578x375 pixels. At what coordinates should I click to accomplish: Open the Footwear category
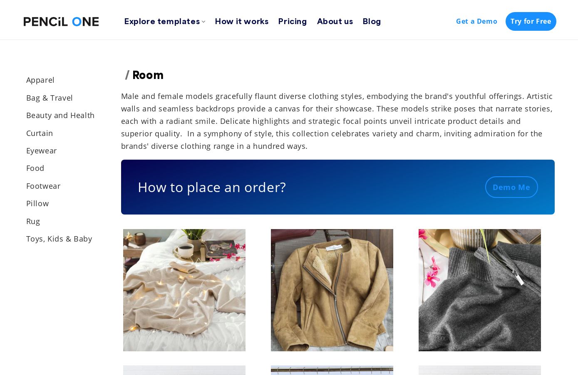pyautogui.click(x=43, y=186)
